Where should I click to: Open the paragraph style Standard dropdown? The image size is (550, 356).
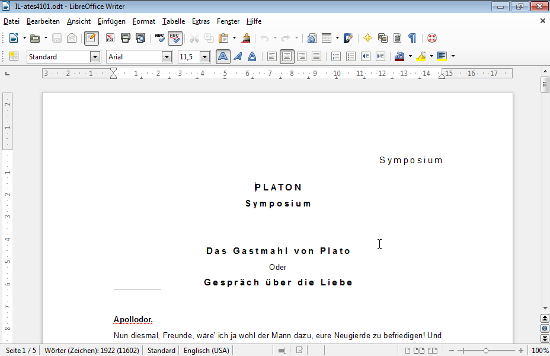pos(95,56)
